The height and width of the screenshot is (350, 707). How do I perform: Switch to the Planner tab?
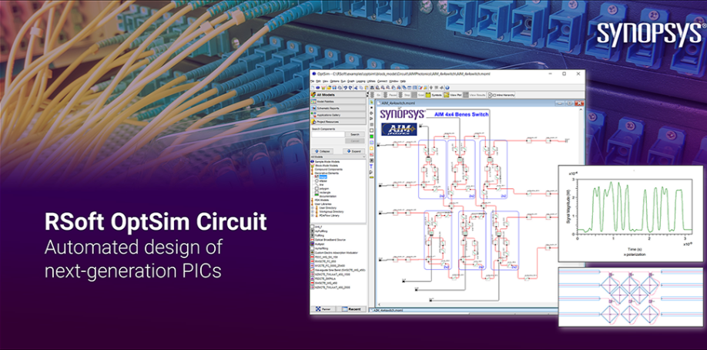[323, 309]
